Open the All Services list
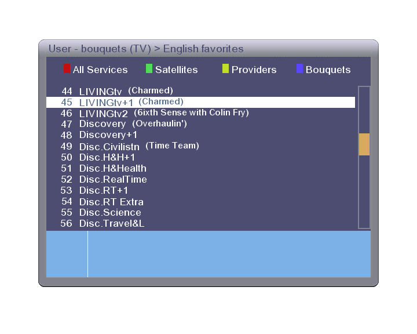The image size is (417, 334). pos(100,70)
